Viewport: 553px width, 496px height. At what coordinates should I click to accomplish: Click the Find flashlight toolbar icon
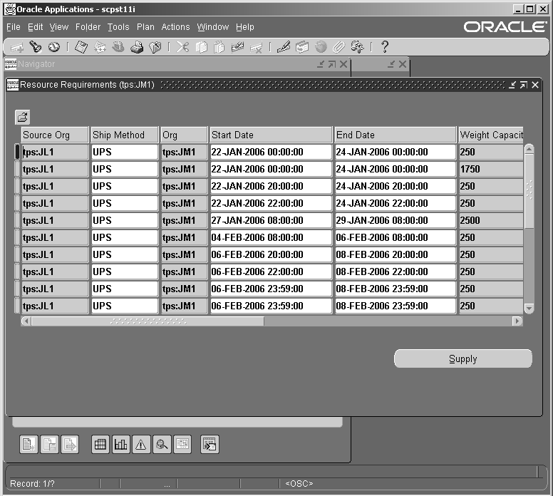point(35,47)
